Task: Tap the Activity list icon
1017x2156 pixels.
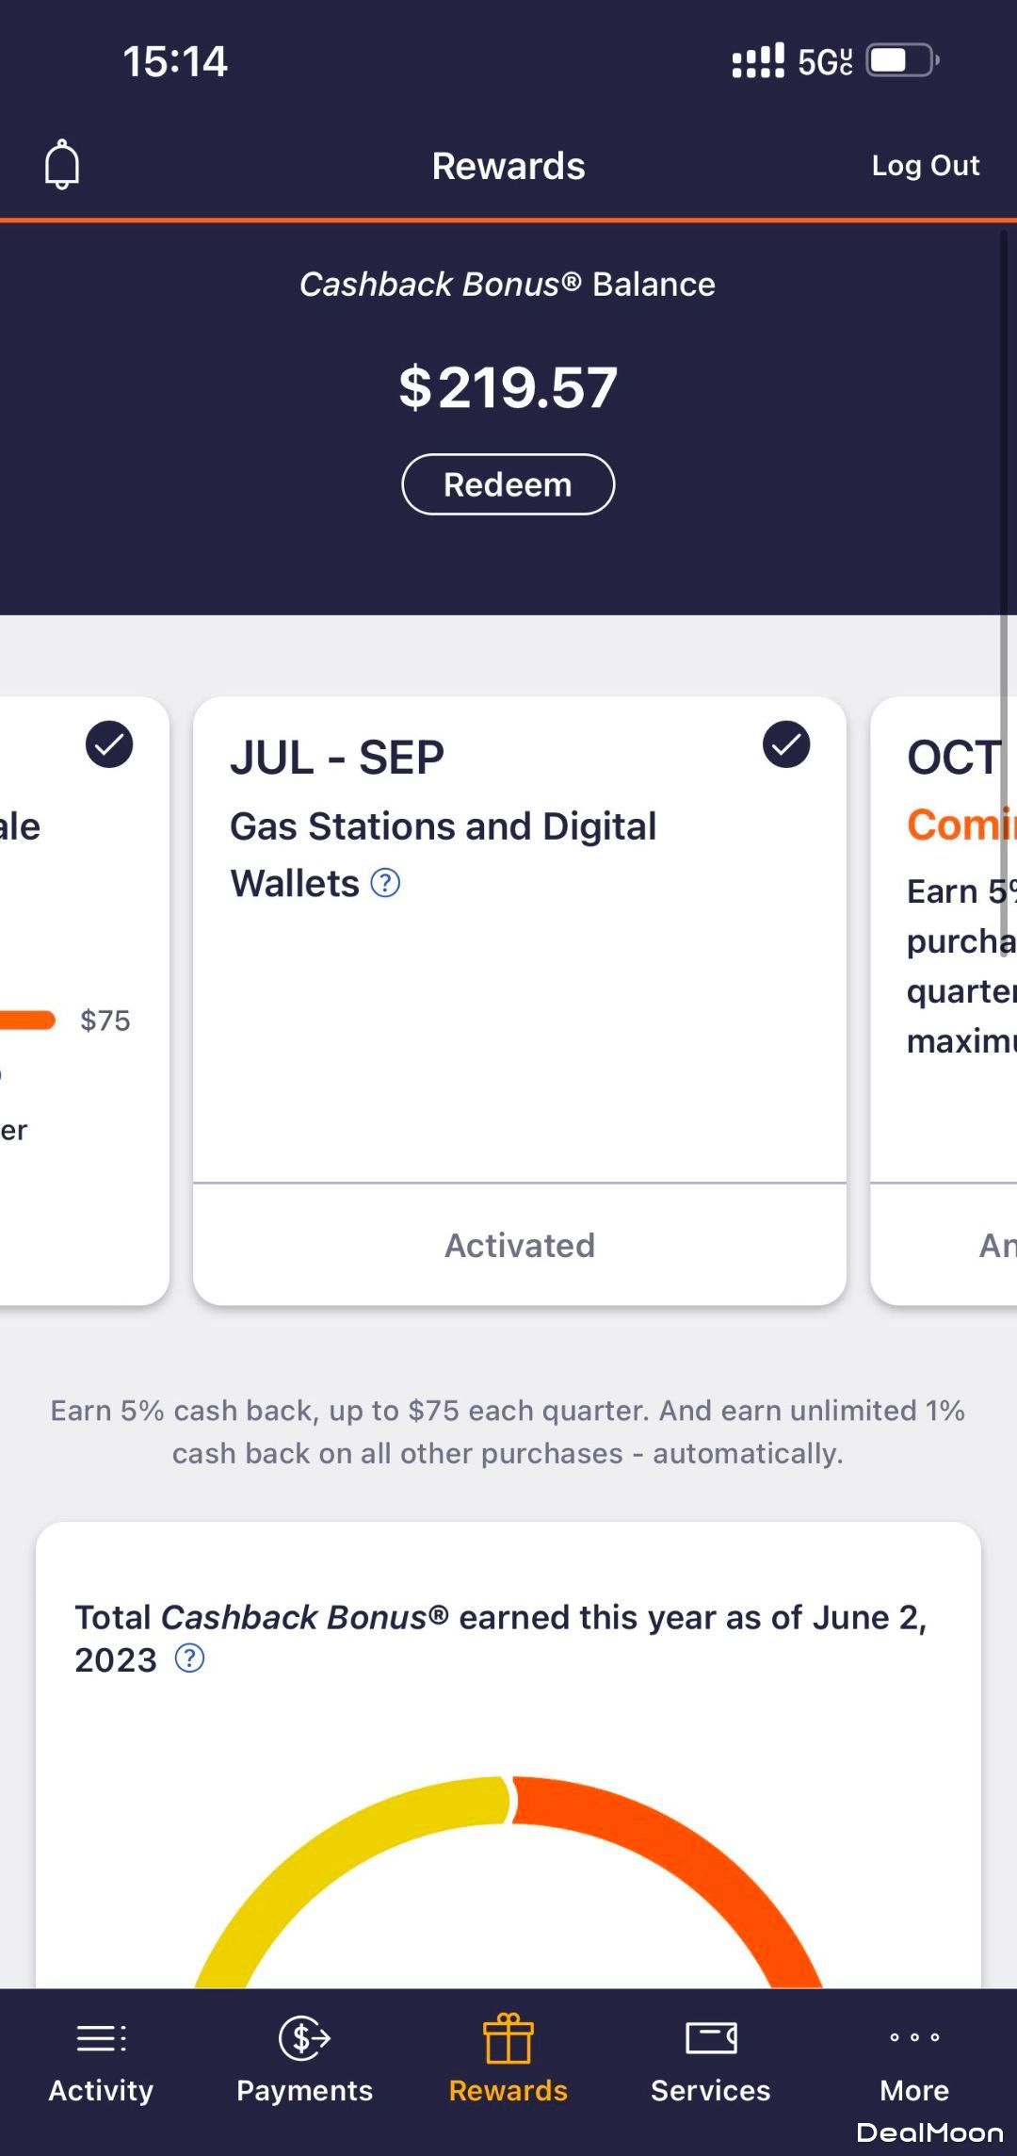Action: tap(101, 2038)
